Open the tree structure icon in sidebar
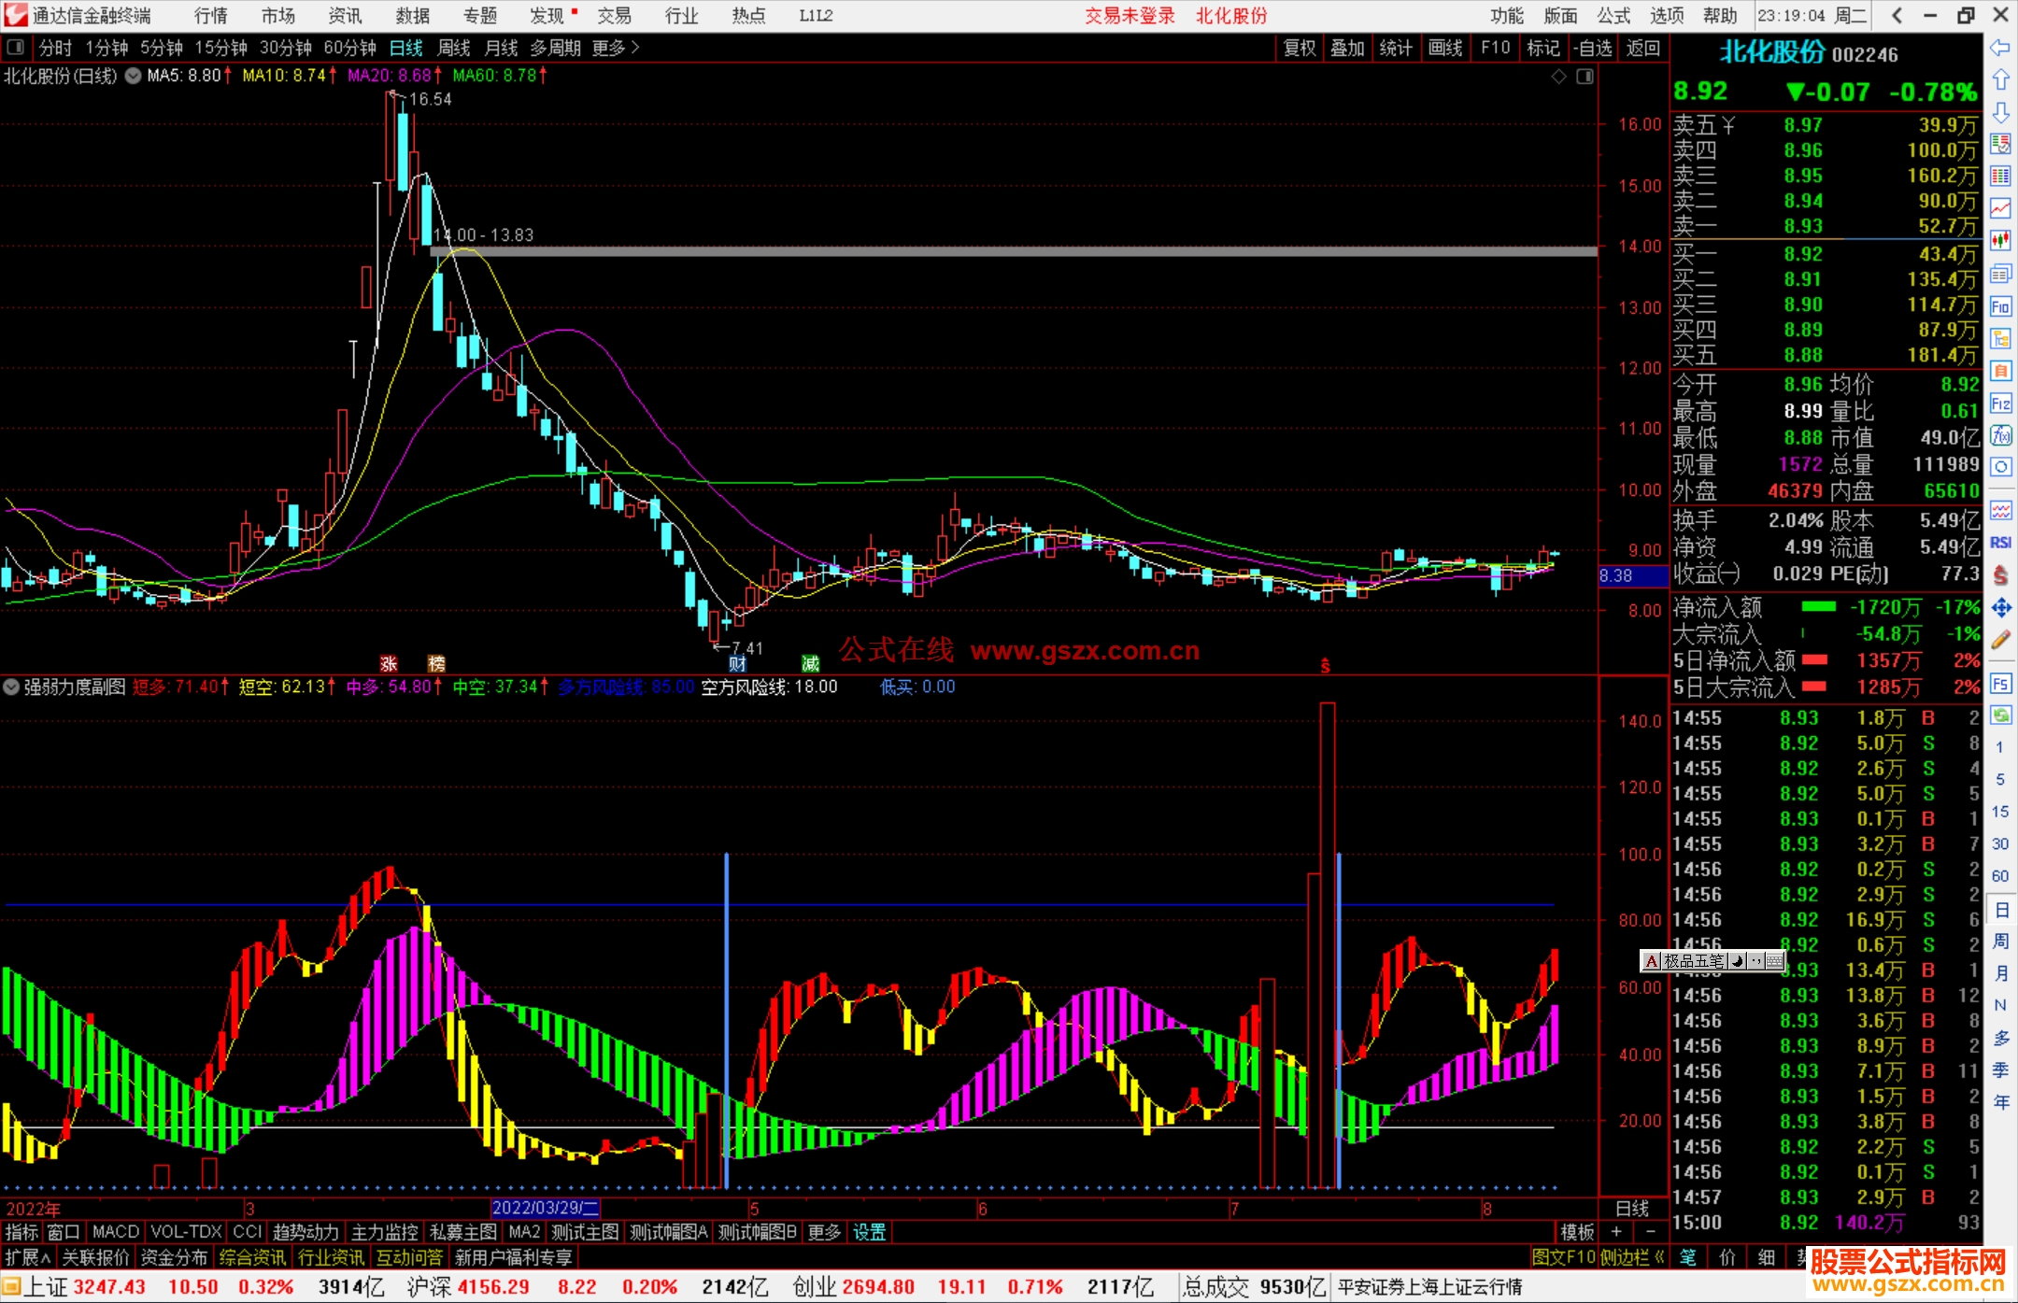Viewport: 2018px width, 1303px height. 2000,338
